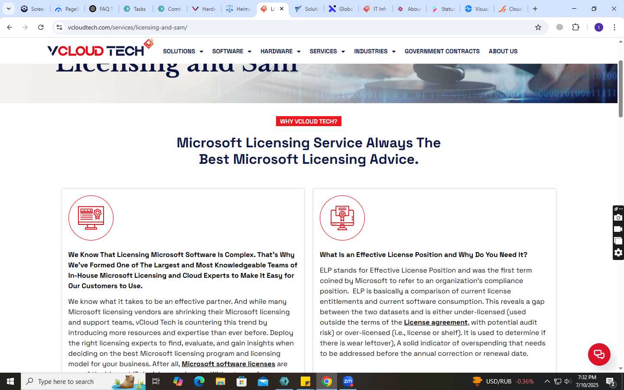Follow the License agreement link
This screenshot has height=390, width=624.
(435, 322)
